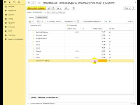
Task: Select the Булочка Лодочка row
Action: (81, 32)
